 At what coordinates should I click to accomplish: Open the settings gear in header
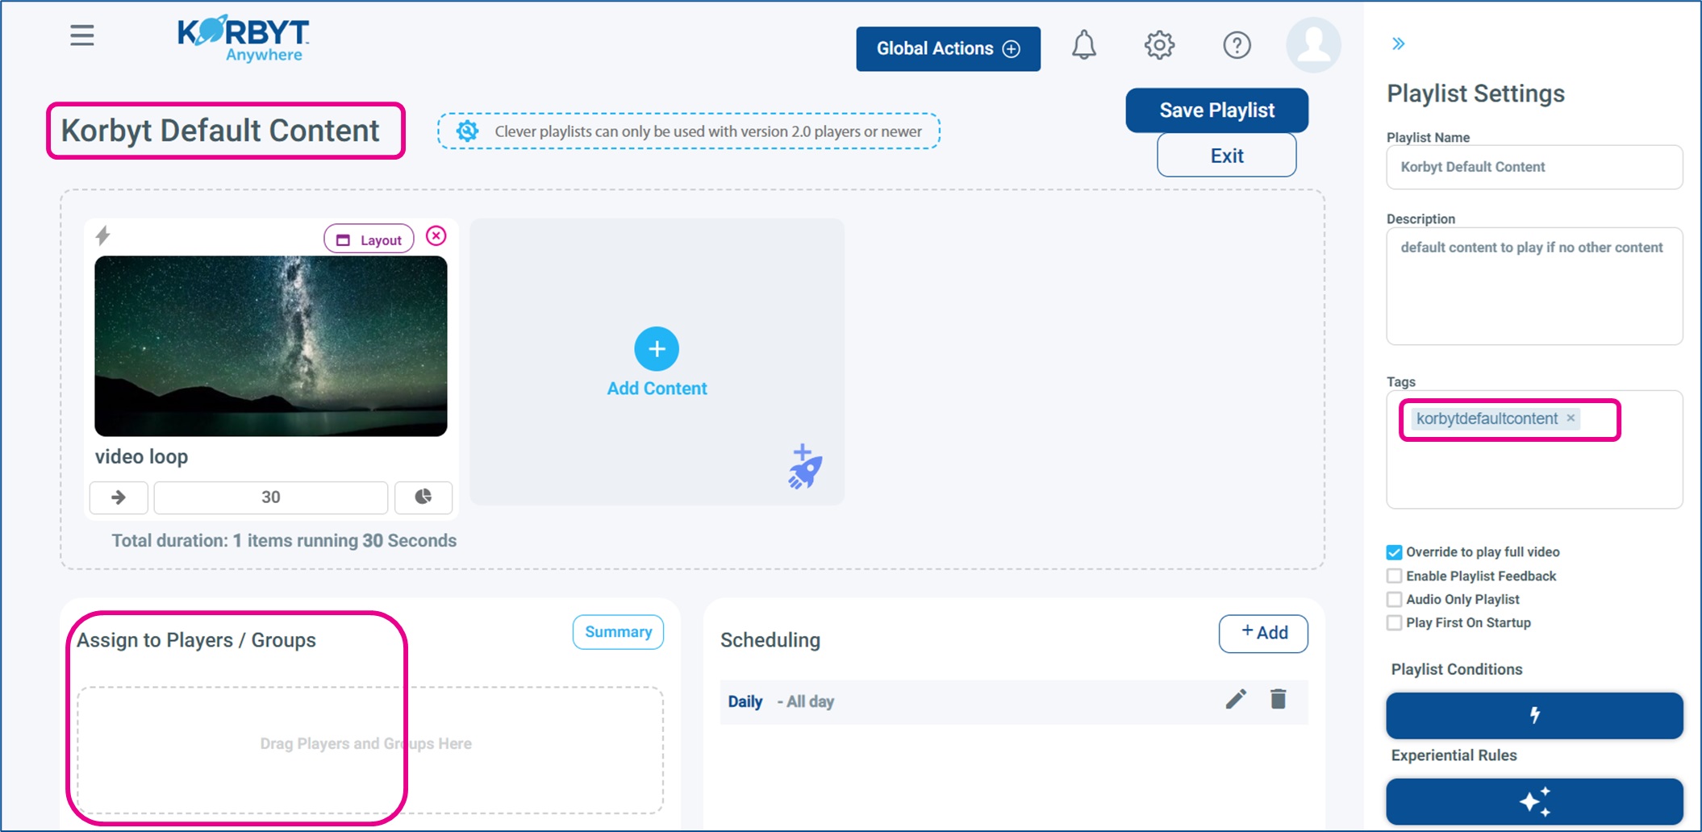click(1159, 45)
